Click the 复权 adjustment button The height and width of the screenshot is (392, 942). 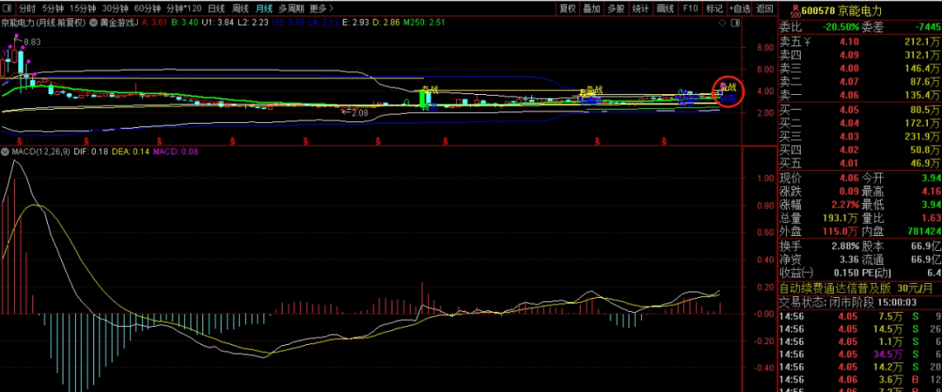pyautogui.click(x=568, y=9)
